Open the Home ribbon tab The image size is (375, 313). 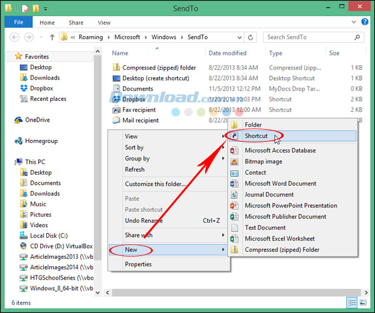click(47, 22)
